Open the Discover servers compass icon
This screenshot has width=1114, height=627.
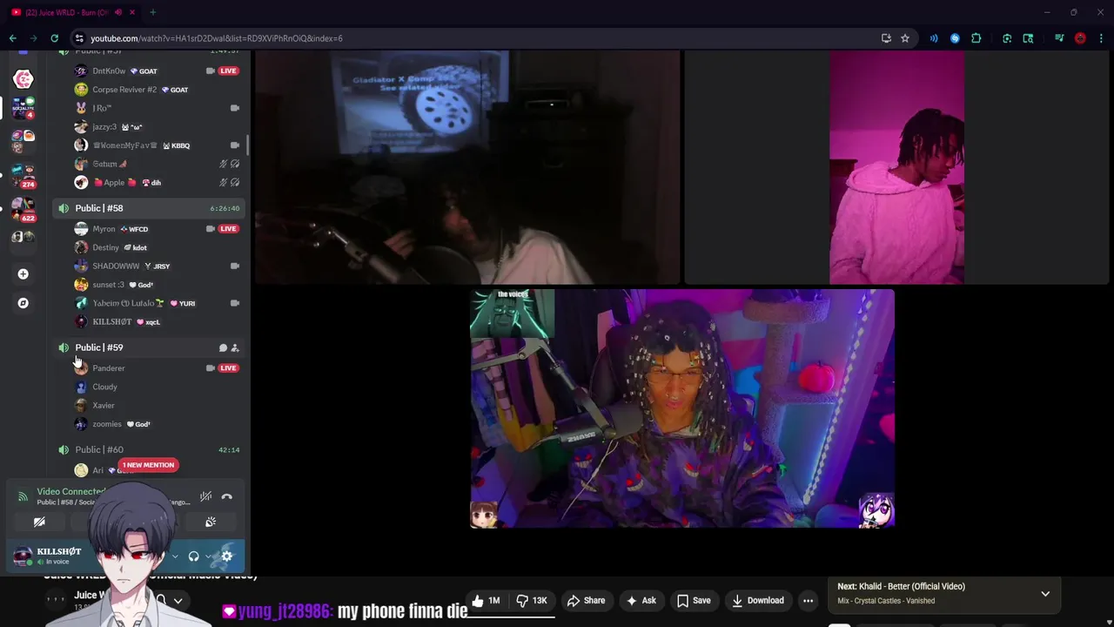(x=23, y=303)
